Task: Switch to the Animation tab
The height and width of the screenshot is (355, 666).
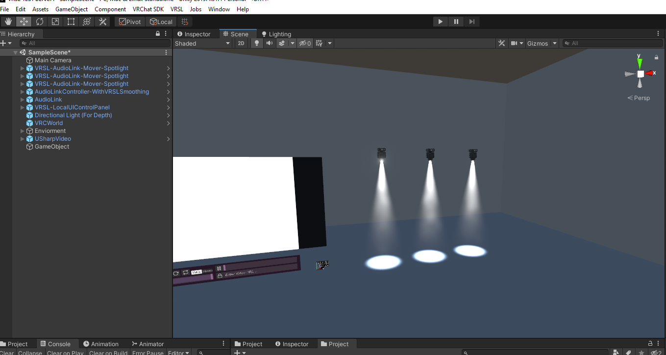Action: click(x=101, y=344)
